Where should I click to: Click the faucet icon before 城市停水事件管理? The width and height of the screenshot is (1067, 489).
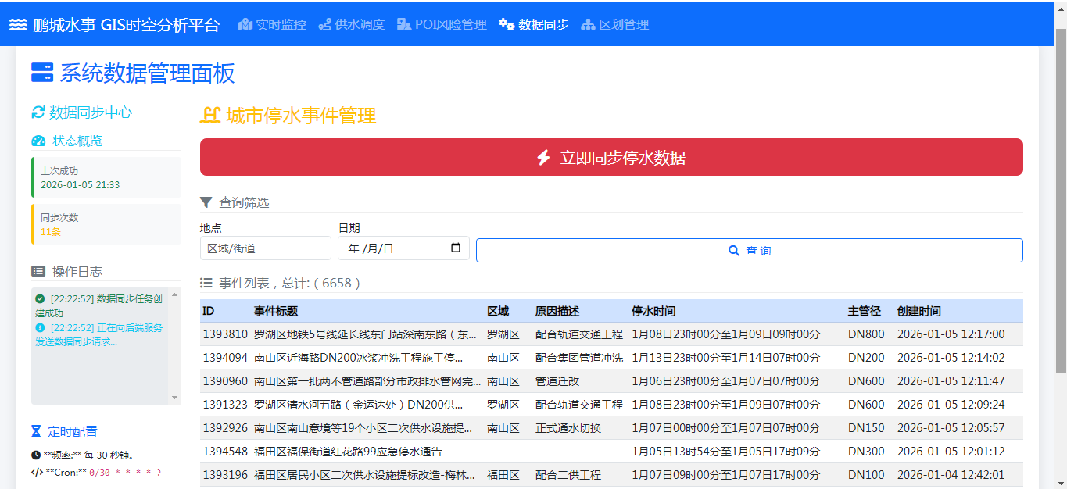(209, 114)
